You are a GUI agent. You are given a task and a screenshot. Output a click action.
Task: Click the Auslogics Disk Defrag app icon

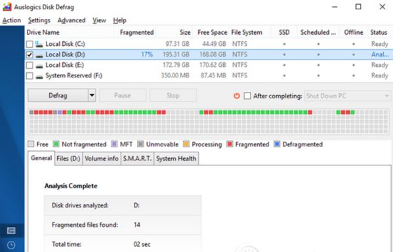coord(7,7)
